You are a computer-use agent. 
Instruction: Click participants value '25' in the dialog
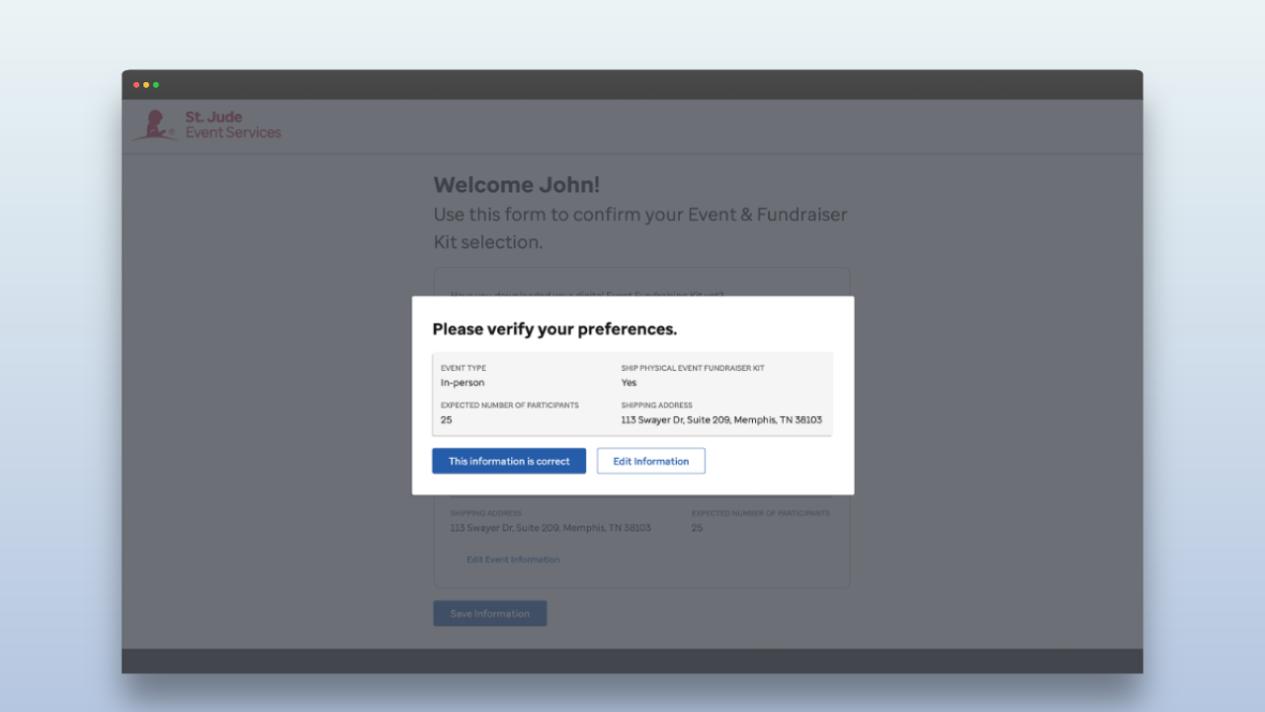point(447,420)
